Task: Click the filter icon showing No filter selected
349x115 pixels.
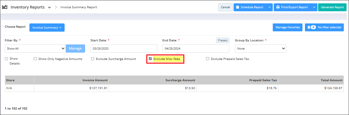Action: (x=309, y=27)
